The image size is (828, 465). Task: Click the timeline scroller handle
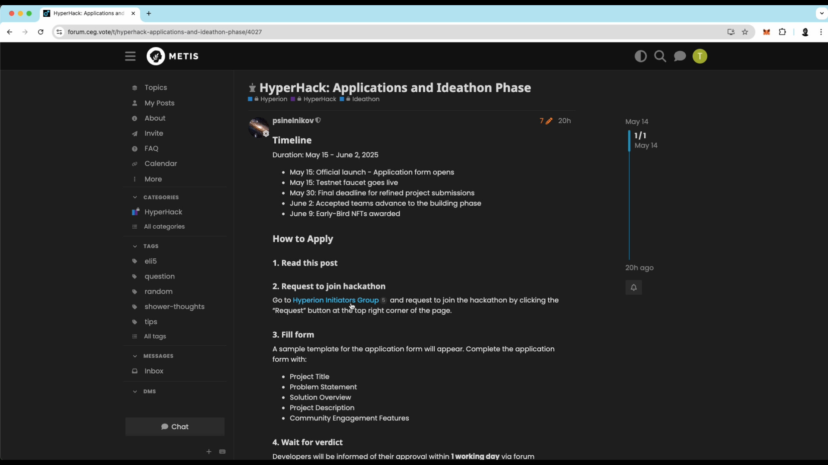tap(629, 140)
